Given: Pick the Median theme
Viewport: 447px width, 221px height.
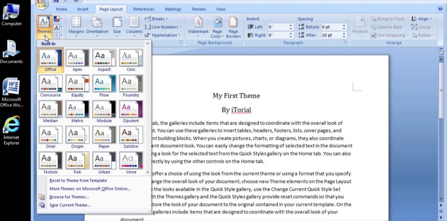Looking at the screenshot, I should coord(50,111).
